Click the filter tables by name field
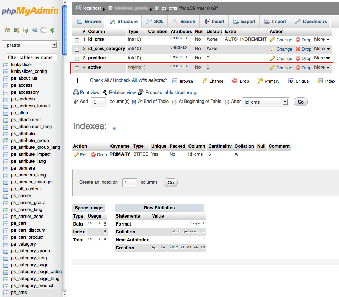The image size is (339, 297). click(31, 57)
